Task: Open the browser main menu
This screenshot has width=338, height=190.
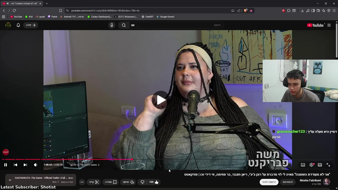Action: [x=334, y=11]
